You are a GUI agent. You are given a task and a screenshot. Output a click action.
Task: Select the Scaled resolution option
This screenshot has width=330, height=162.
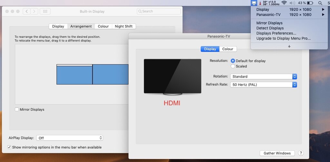click(x=233, y=66)
